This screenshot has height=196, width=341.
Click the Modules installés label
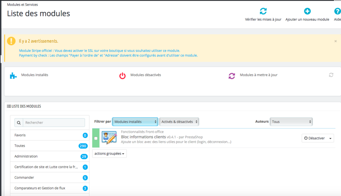(34, 75)
